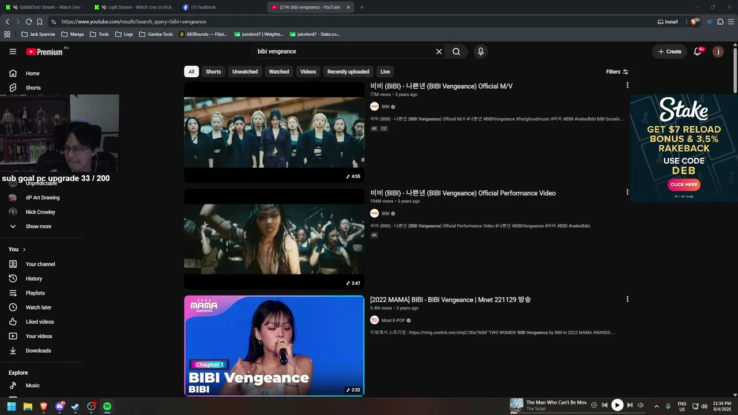Image resolution: width=738 pixels, height=415 pixels.
Task: Select the Unwatched filter chip
Action: (x=245, y=71)
